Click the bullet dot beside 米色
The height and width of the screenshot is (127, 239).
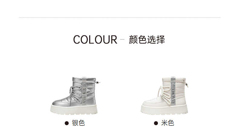pyautogui.click(x=156, y=123)
